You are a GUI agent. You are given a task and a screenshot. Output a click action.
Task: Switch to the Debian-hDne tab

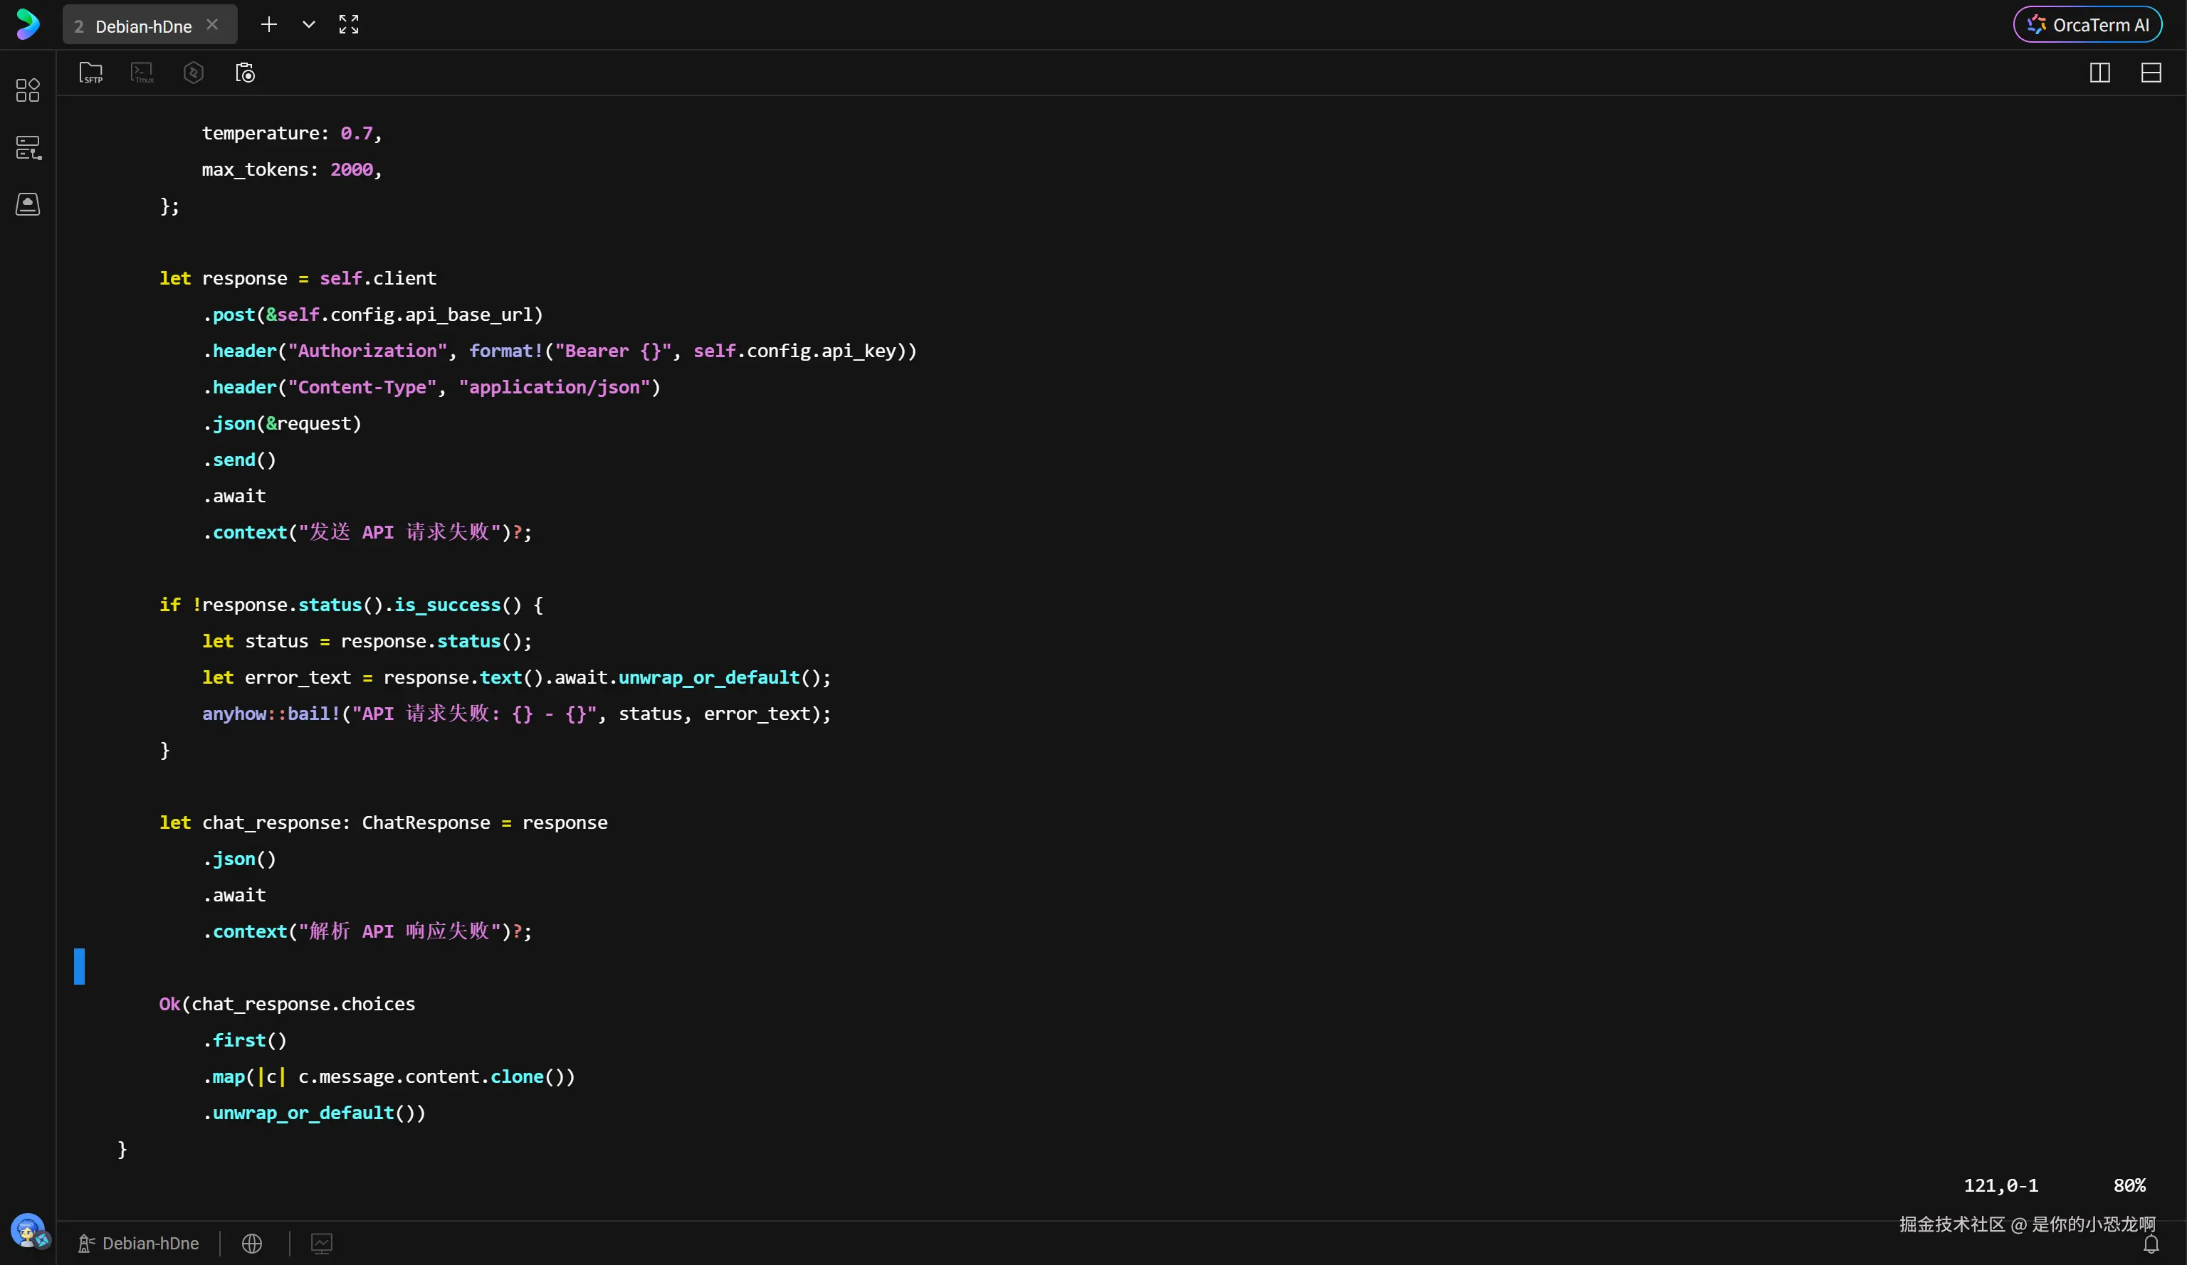point(142,26)
